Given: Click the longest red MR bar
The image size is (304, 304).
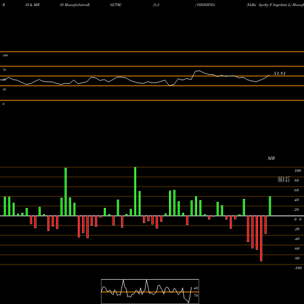Looking at the screenshot, I should [261, 238].
